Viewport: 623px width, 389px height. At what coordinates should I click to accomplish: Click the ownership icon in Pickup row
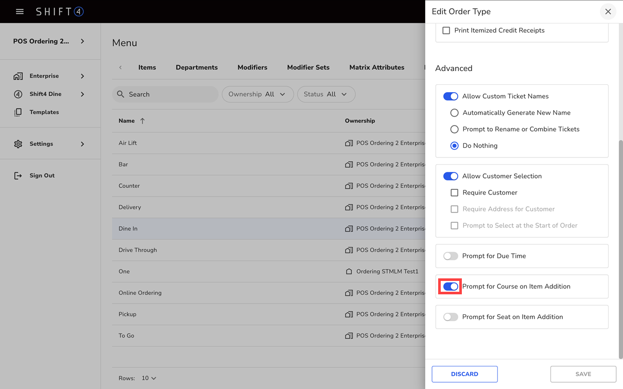coord(349,314)
